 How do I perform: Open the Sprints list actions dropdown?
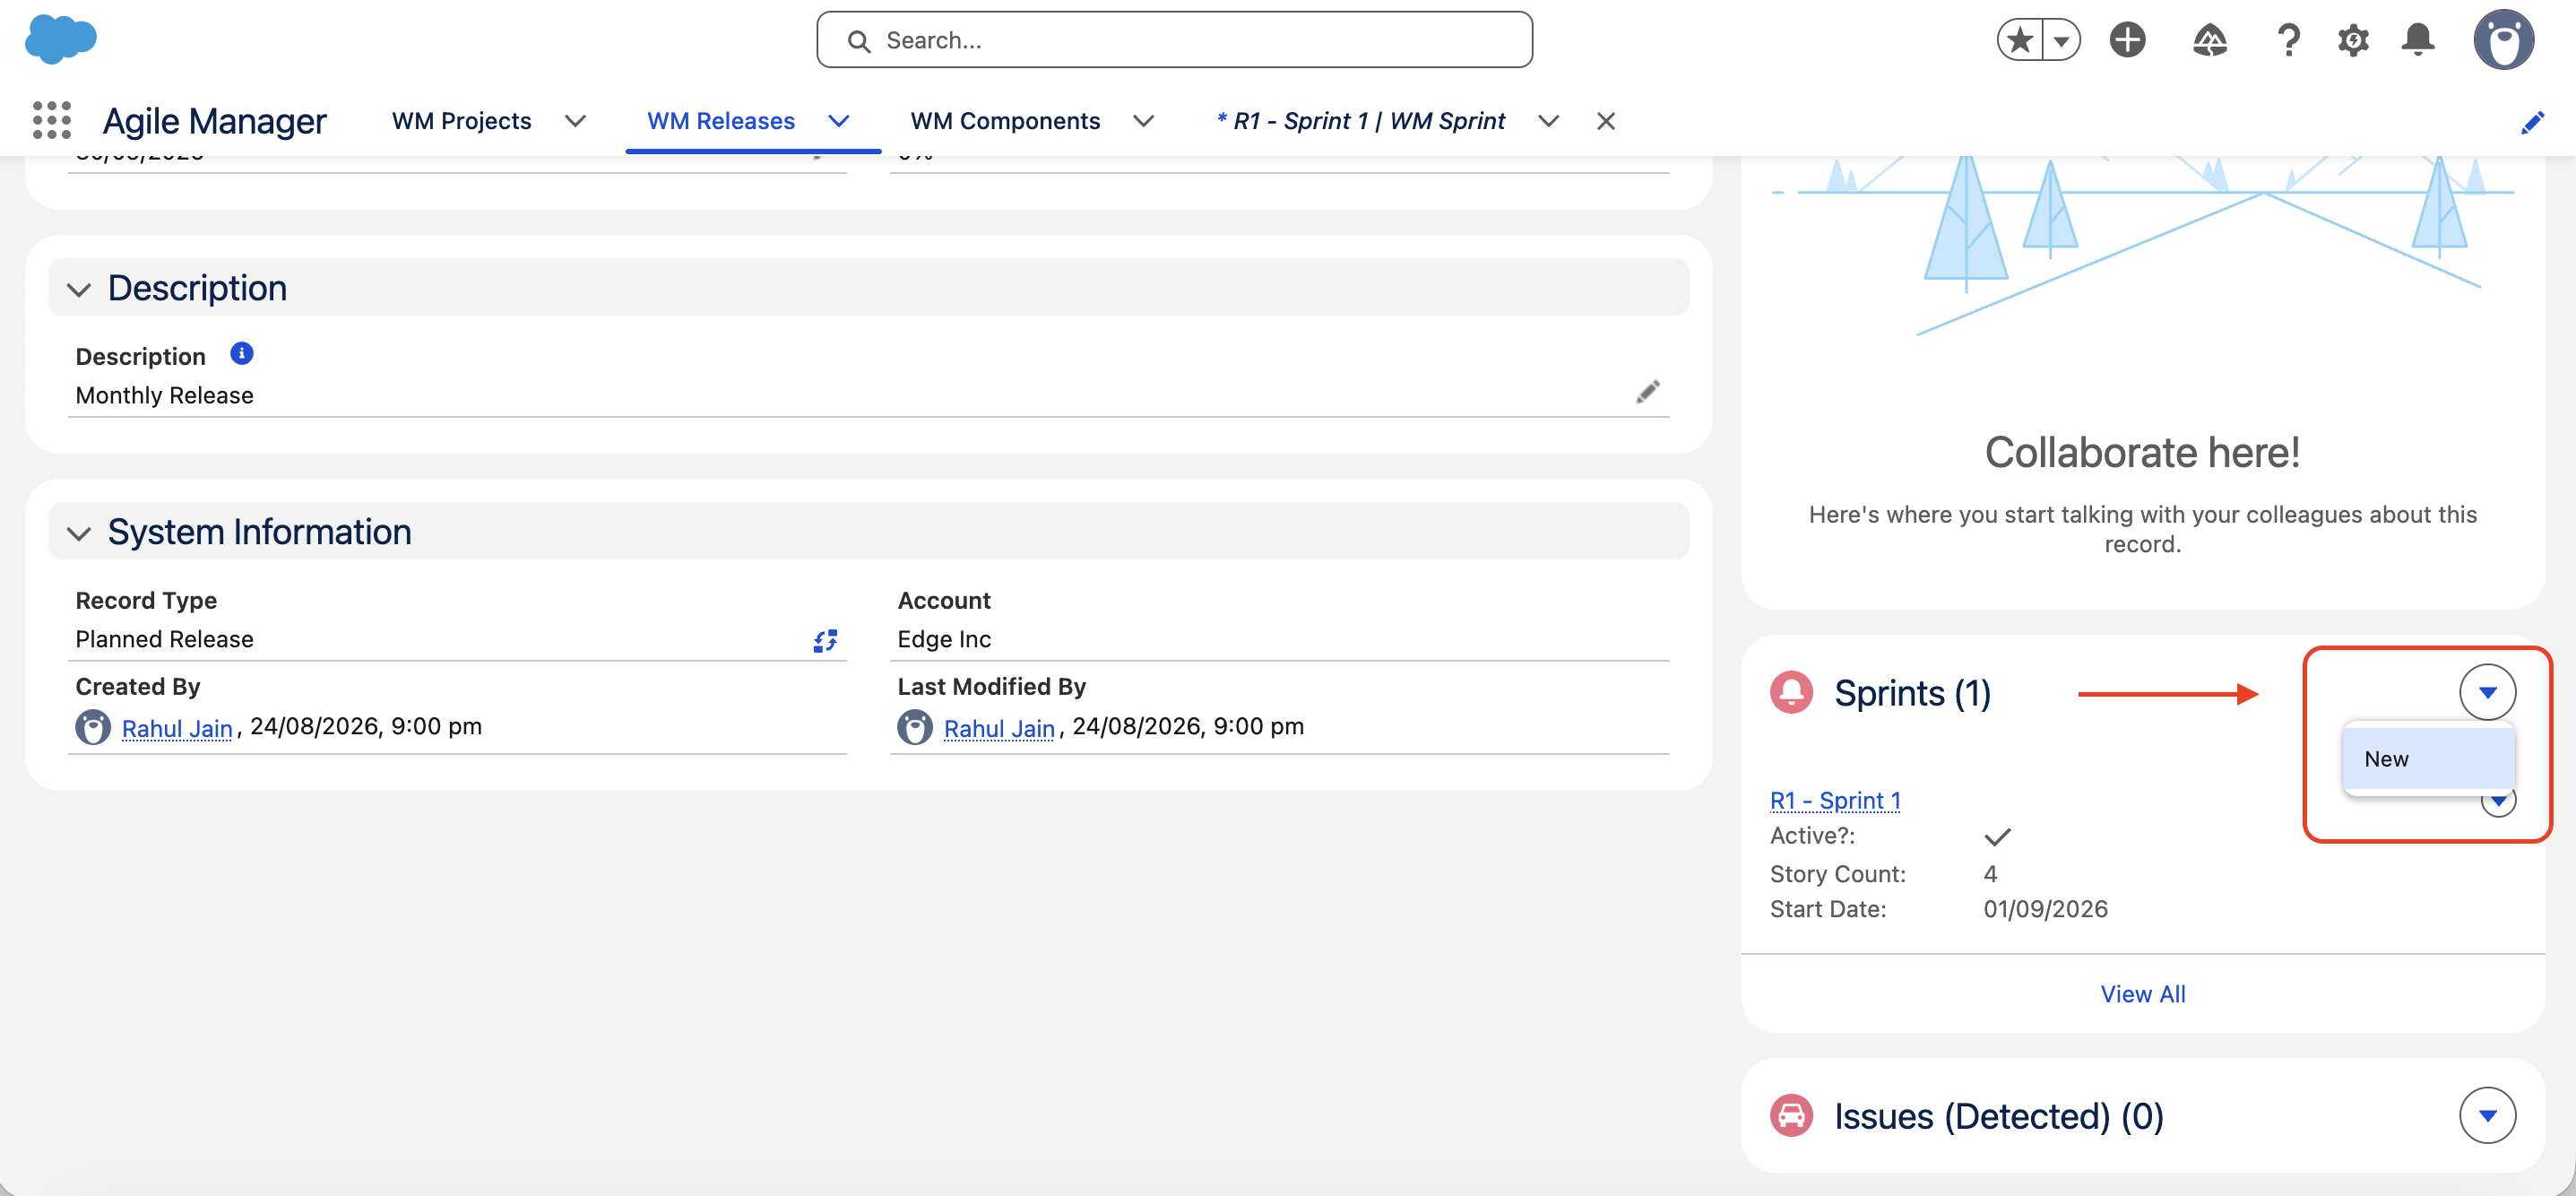tap(2487, 692)
